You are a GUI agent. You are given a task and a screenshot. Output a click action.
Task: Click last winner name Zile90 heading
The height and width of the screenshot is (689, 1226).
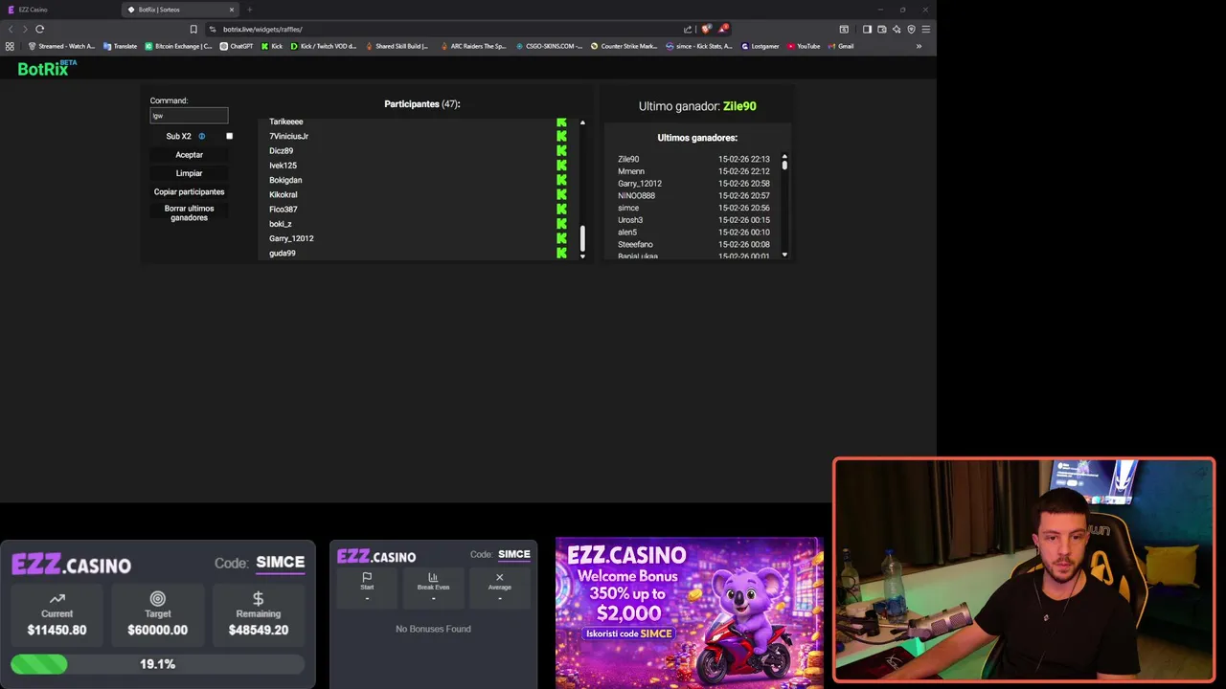click(739, 106)
